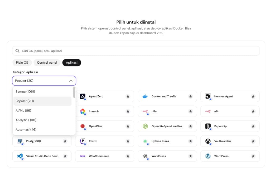
Task: Click the PostgreSQL name text
Action: click(34, 141)
